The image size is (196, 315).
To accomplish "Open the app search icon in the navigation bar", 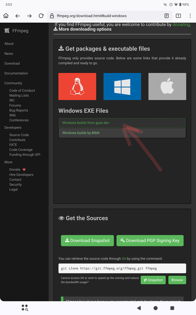I will click(25, 308).
